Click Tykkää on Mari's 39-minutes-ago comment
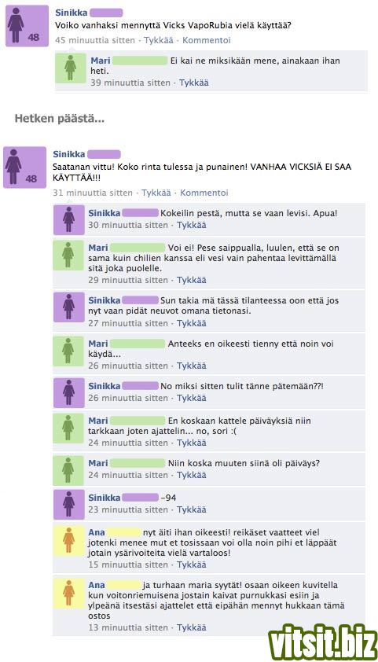 tap(193, 83)
